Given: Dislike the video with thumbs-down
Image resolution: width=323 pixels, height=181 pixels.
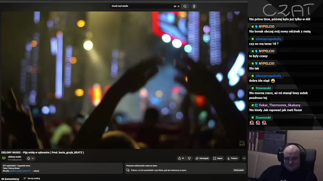Looking at the screenshot, I should 189,158.
